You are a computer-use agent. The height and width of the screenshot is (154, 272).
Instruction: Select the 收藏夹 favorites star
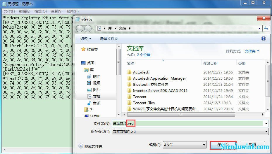click(x=83, y=50)
